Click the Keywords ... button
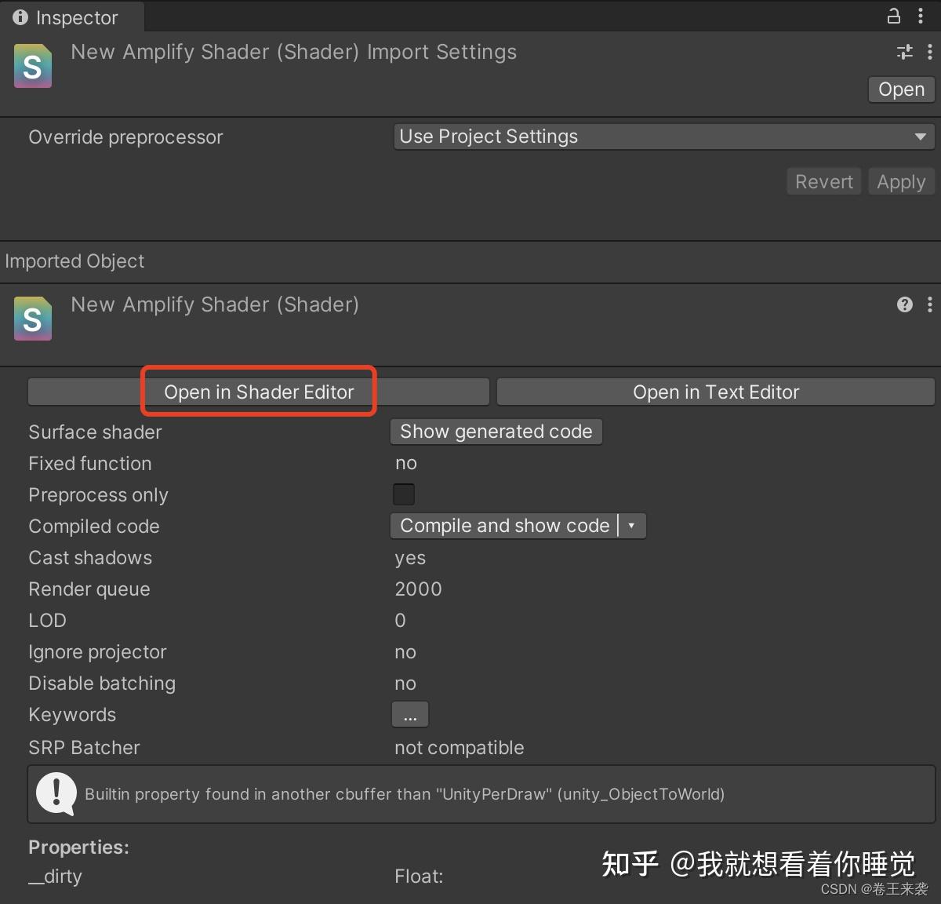Screen dimensions: 941x904 coord(409,714)
